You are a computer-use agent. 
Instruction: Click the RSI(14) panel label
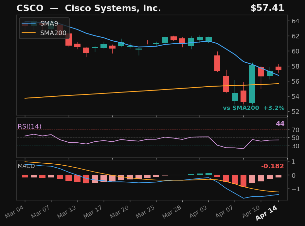[x=29, y=126]
